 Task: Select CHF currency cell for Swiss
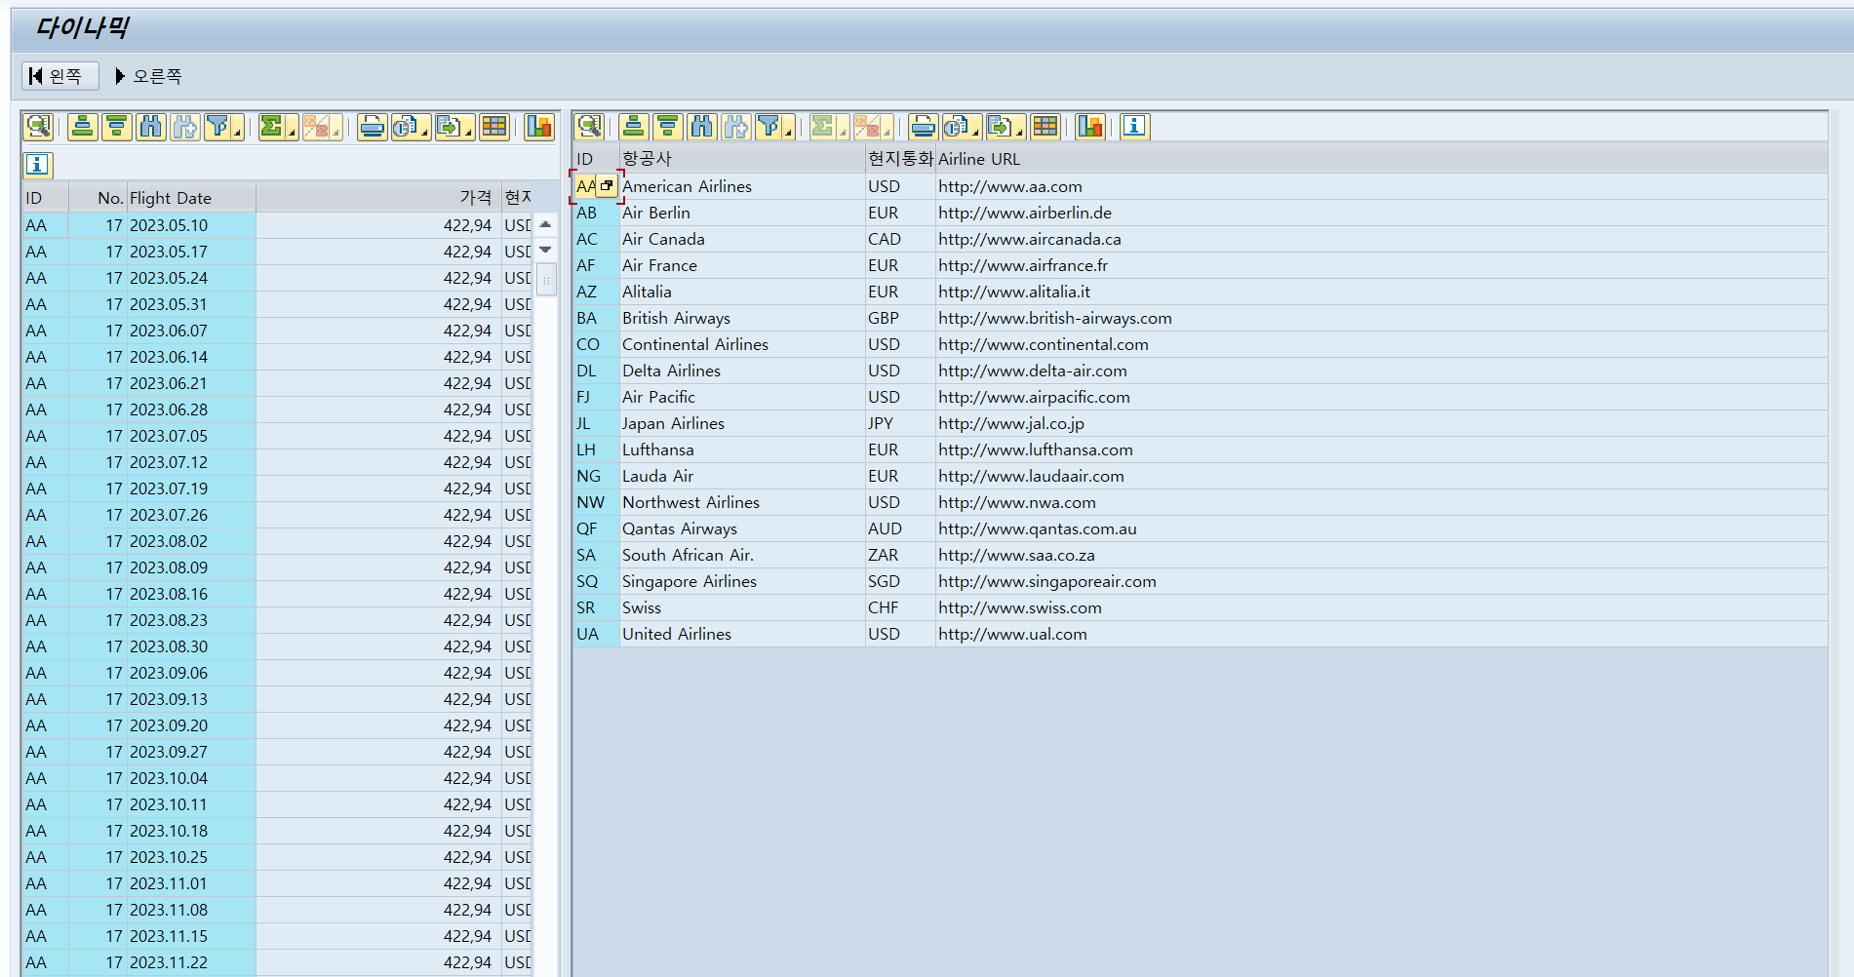pyautogui.click(x=900, y=607)
